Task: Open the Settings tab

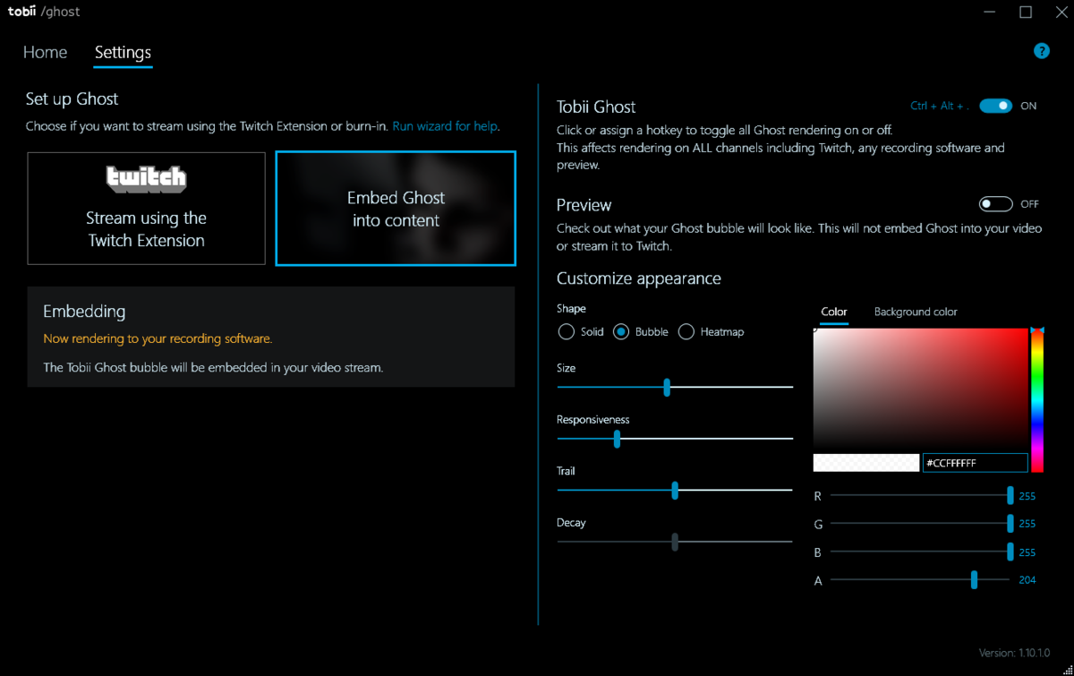Action: pyautogui.click(x=123, y=52)
